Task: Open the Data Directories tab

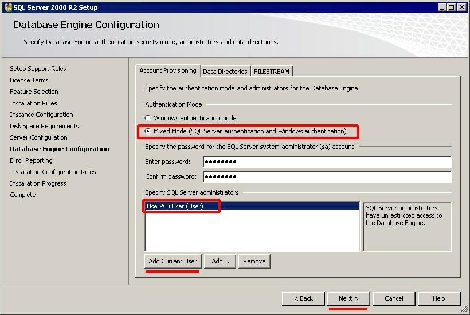Action: (x=225, y=72)
